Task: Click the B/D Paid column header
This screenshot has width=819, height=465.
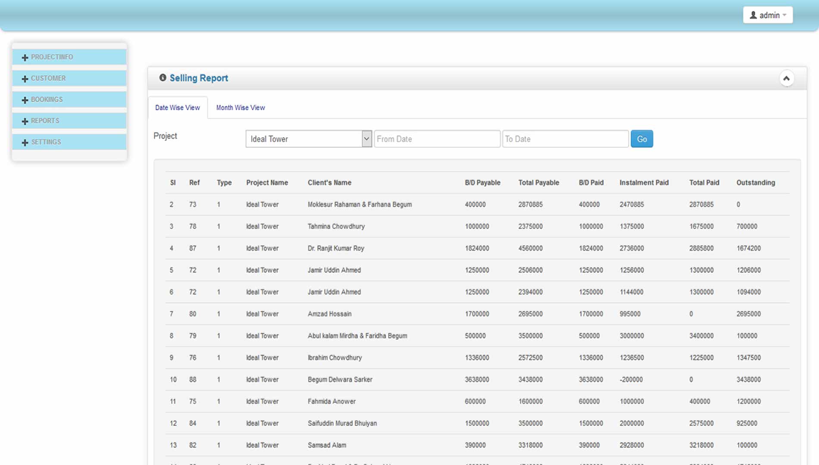Action: (591, 183)
